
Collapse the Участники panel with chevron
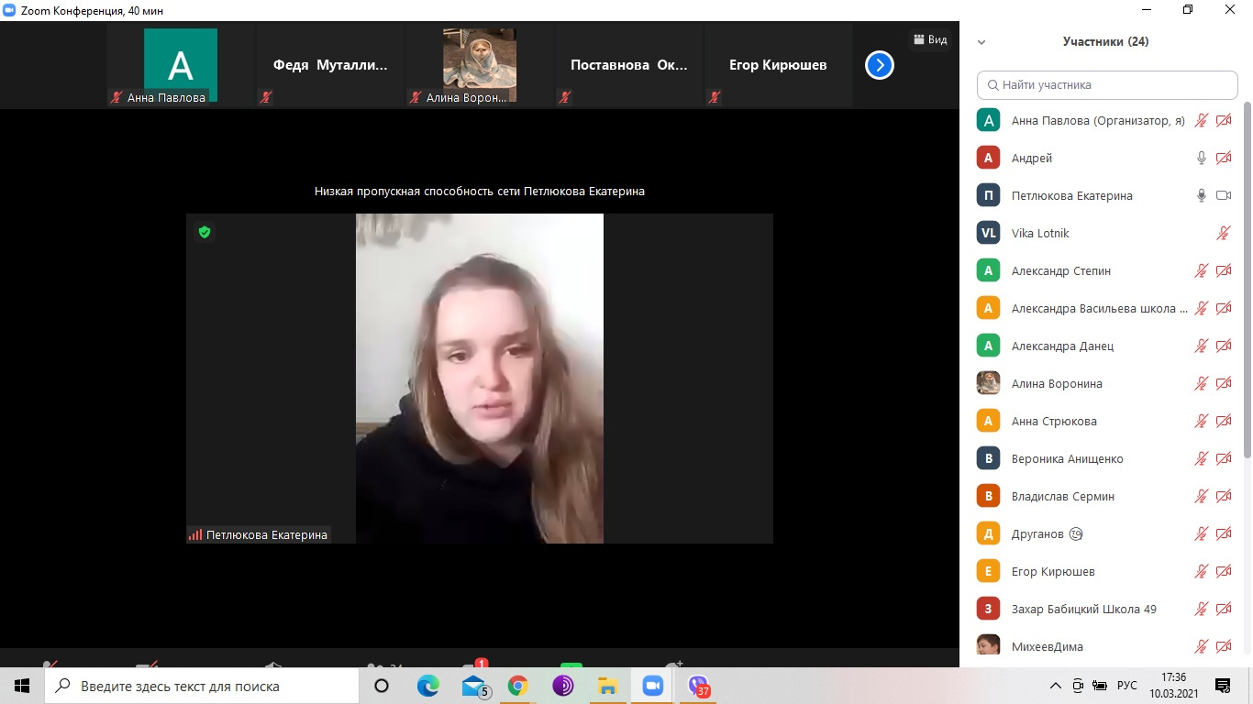981,42
